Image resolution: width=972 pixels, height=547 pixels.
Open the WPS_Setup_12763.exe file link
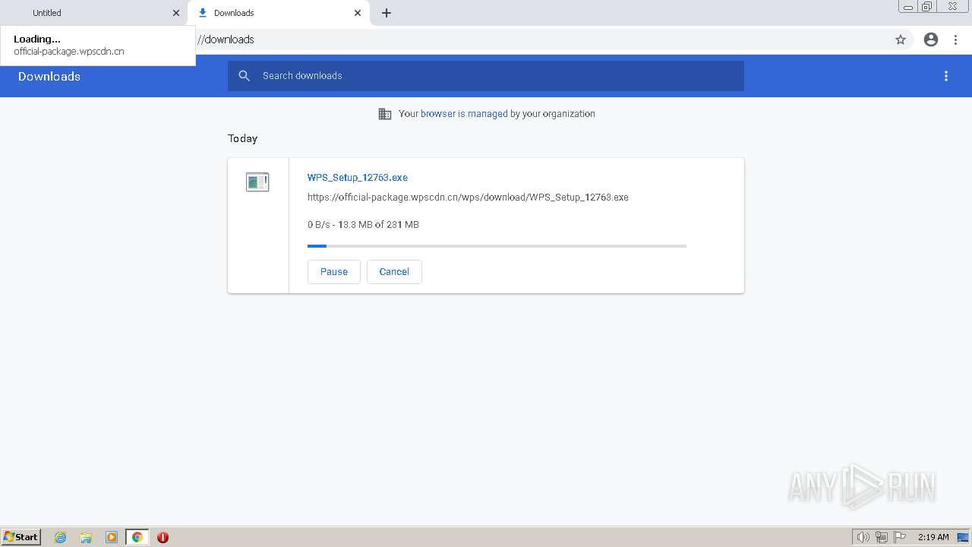click(358, 177)
